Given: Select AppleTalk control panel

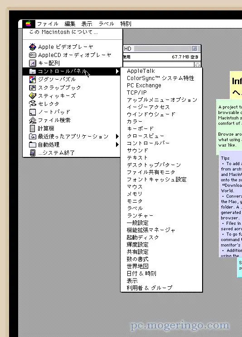Looking at the screenshot, I should tap(161, 71).
